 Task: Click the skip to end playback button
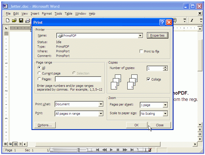coord(132,150)
